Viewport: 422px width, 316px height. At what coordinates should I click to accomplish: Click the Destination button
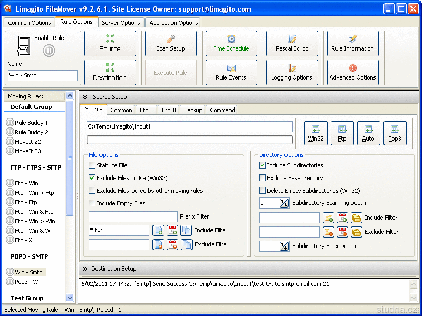tap(110, 72)
